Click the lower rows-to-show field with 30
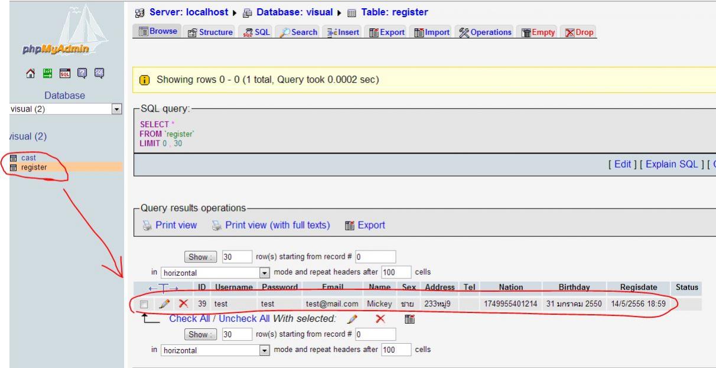Viewport: 716px width, 368px height. pyautogui.click(x=237, y=334)
